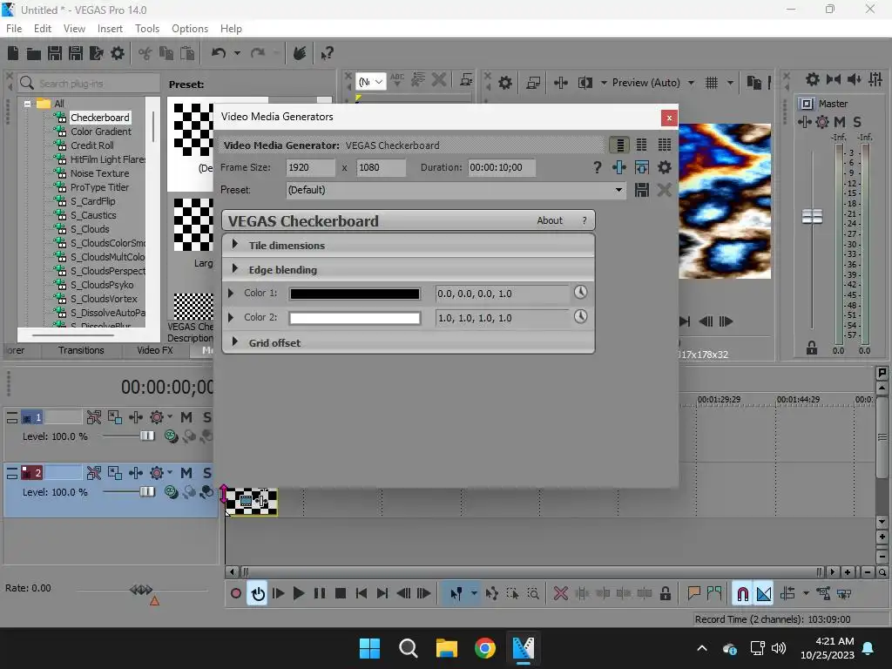
Task: Open Video Preview properties gear icon
Action: click(x=505, y=83)
